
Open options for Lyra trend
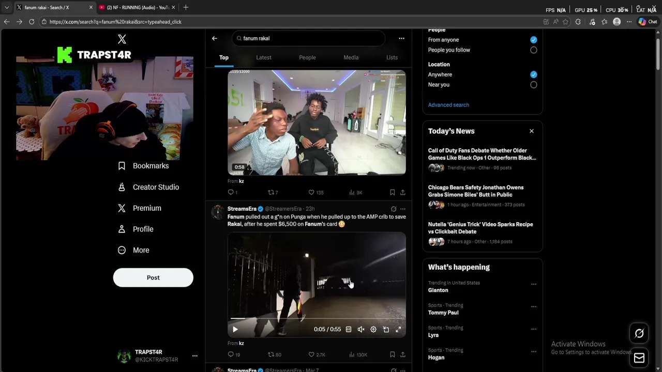point(533,329)
